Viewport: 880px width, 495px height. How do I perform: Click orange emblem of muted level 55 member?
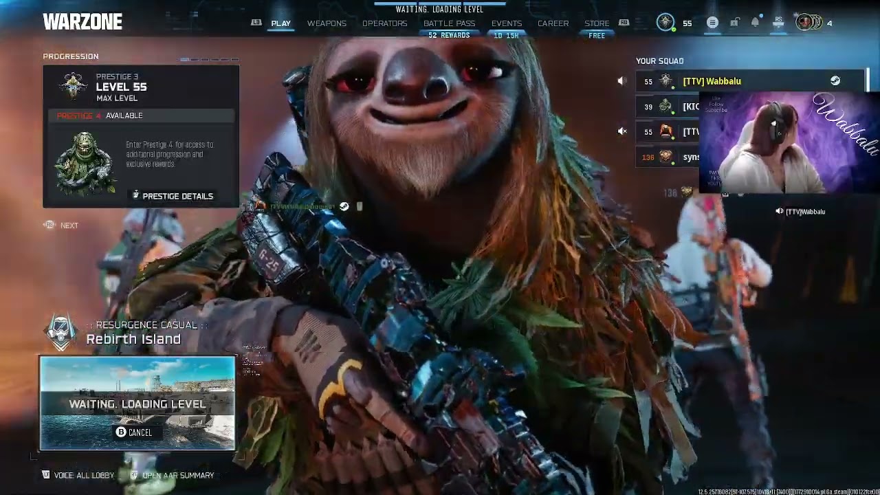point(665,131)
